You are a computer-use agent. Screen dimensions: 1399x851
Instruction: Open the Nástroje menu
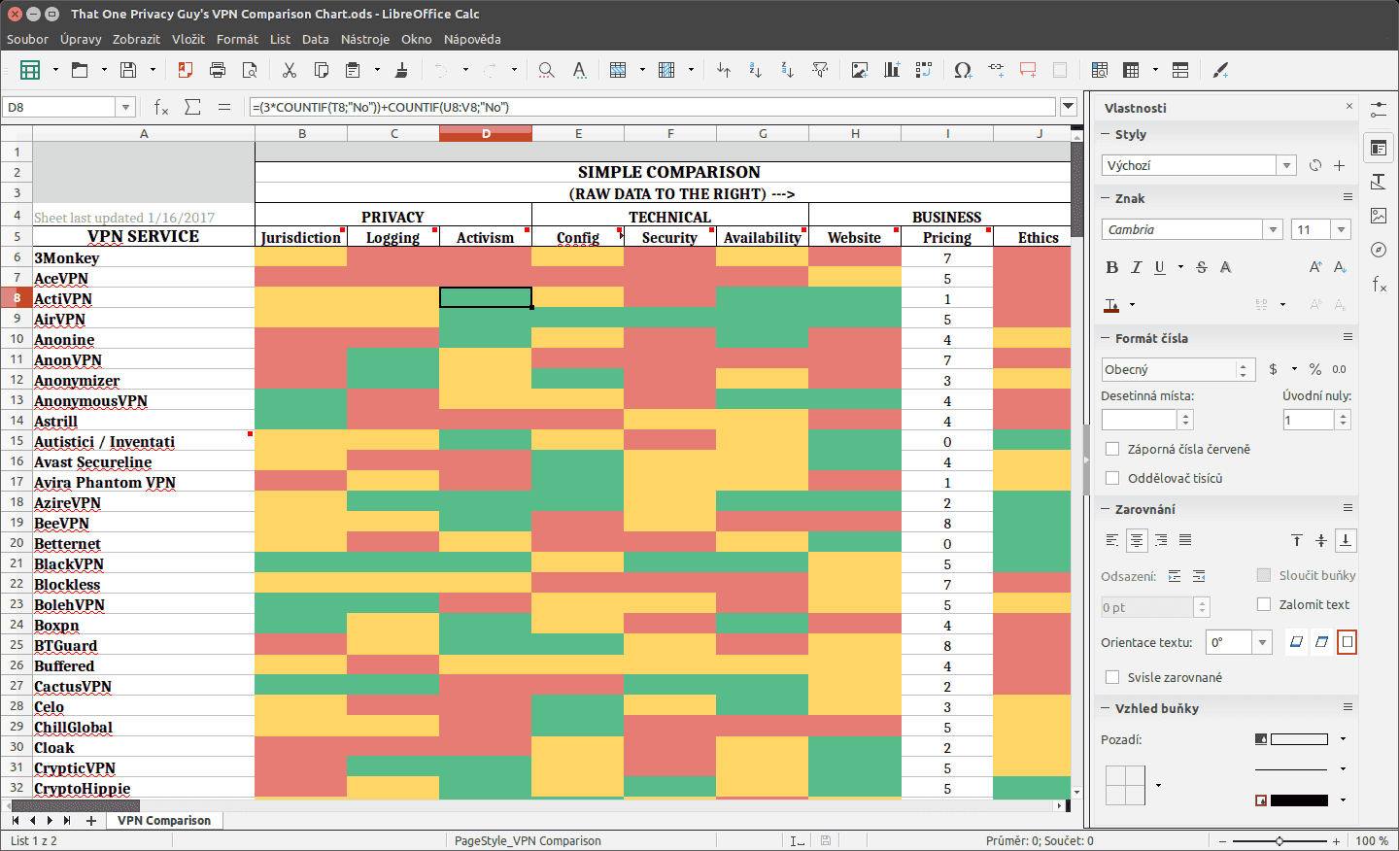[365, 39]
